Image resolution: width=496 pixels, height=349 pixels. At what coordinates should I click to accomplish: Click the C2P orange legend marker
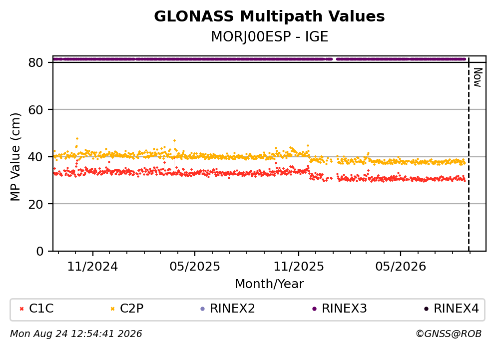pyautogui.click(x=112, y=309)
